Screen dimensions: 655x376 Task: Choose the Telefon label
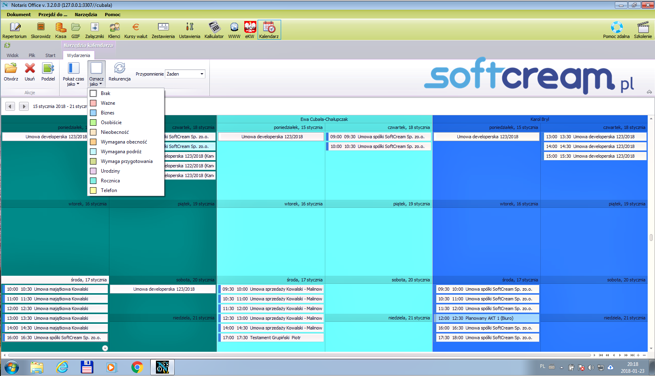point(126,190)
